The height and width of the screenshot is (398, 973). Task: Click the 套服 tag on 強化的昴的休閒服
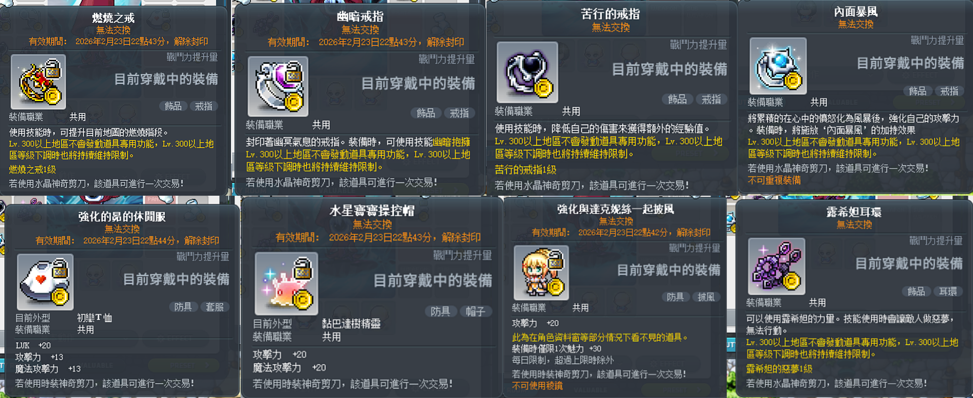pos(214,307)
